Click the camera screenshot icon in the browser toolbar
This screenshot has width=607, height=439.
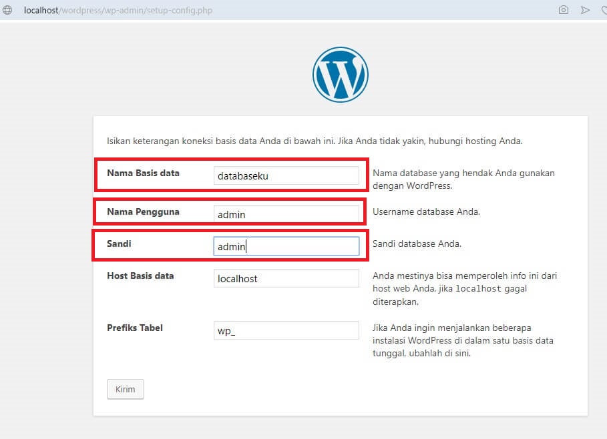point(563,10)
